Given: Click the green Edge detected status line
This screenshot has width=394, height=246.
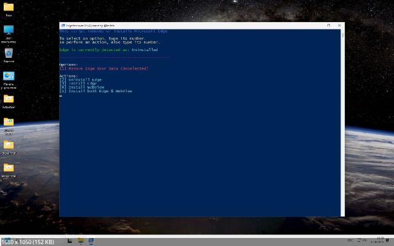Looking at the screenshot, I should tap(108, 49).
